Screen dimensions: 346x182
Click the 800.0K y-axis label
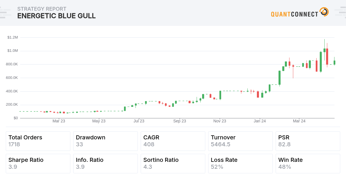(12, 64)
